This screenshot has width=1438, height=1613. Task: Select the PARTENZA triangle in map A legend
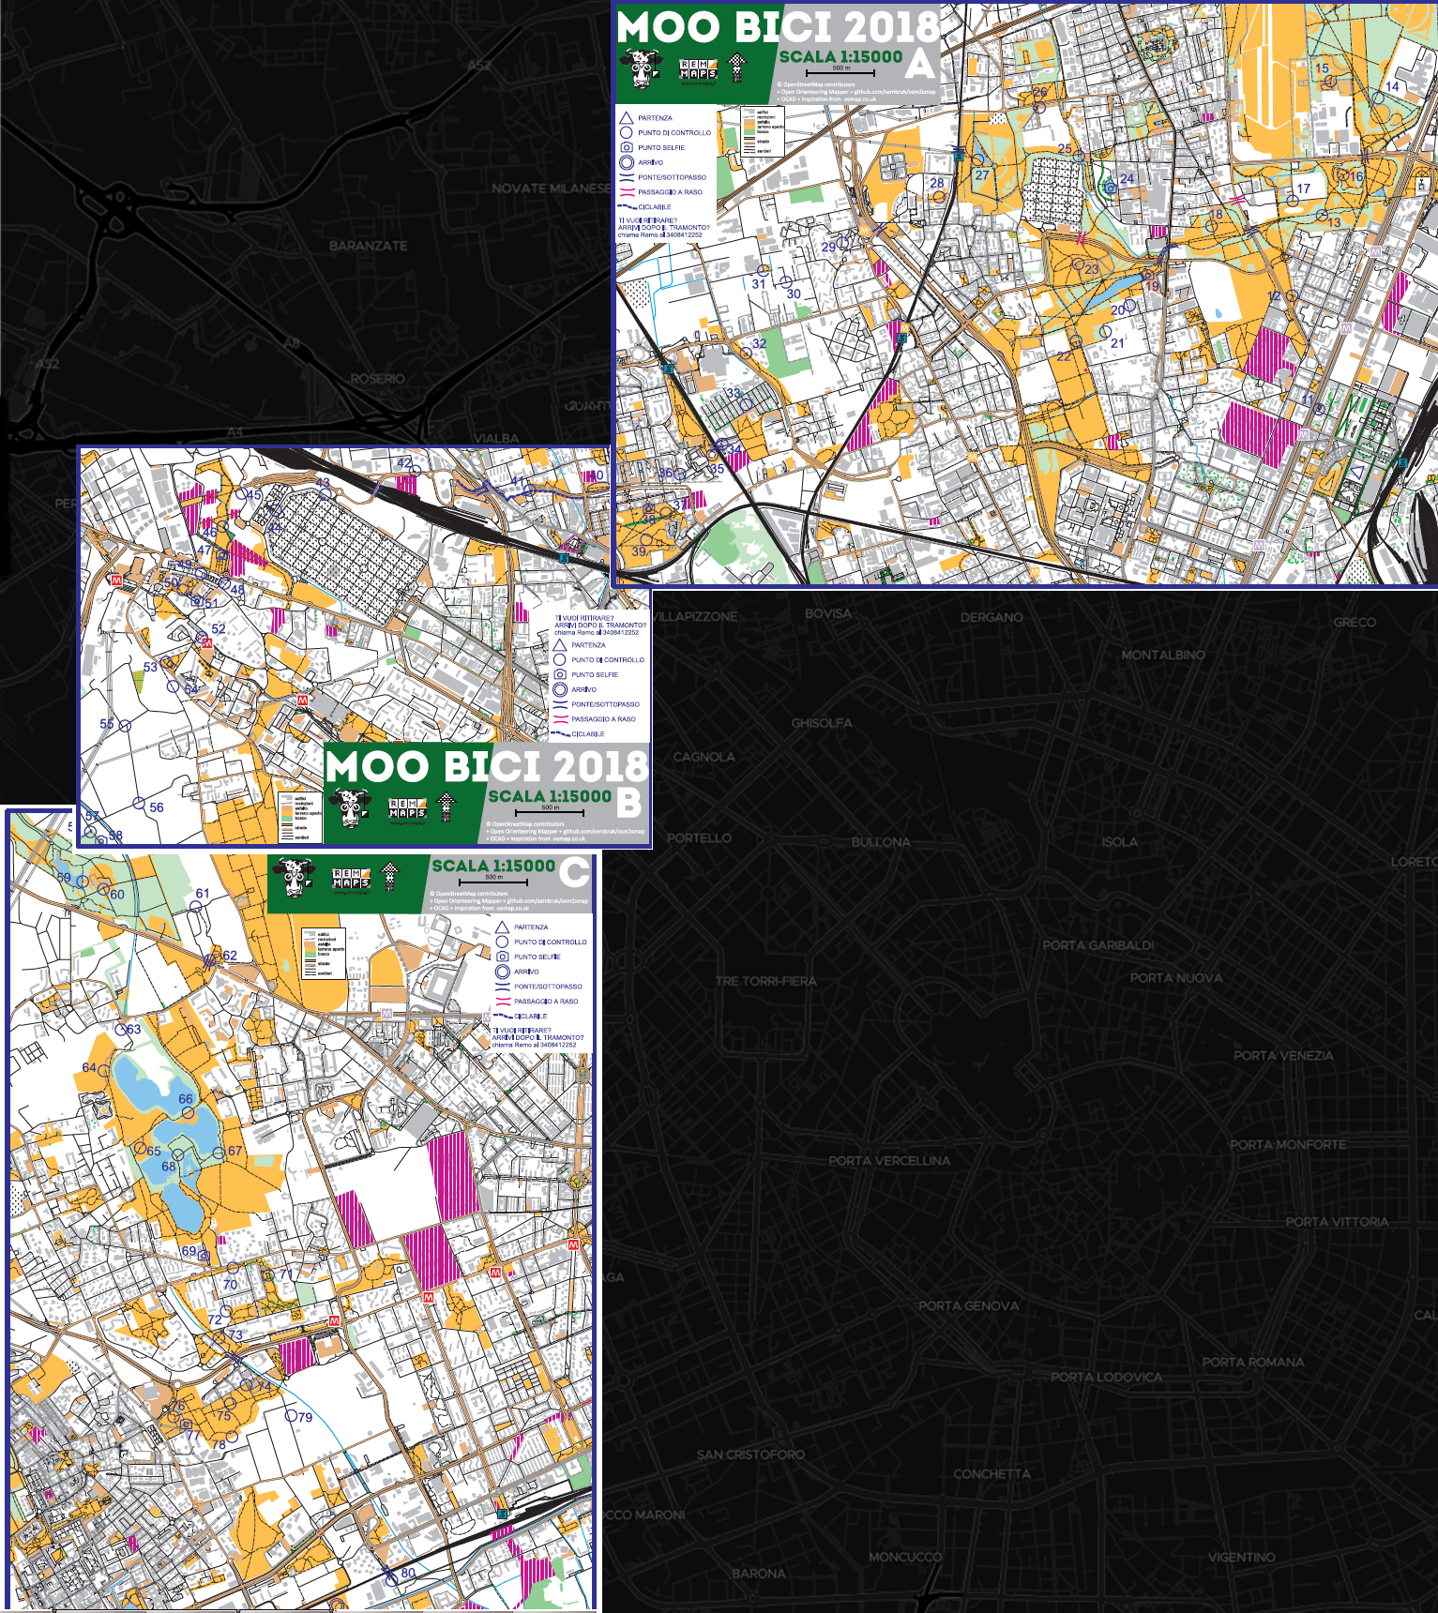627,118
